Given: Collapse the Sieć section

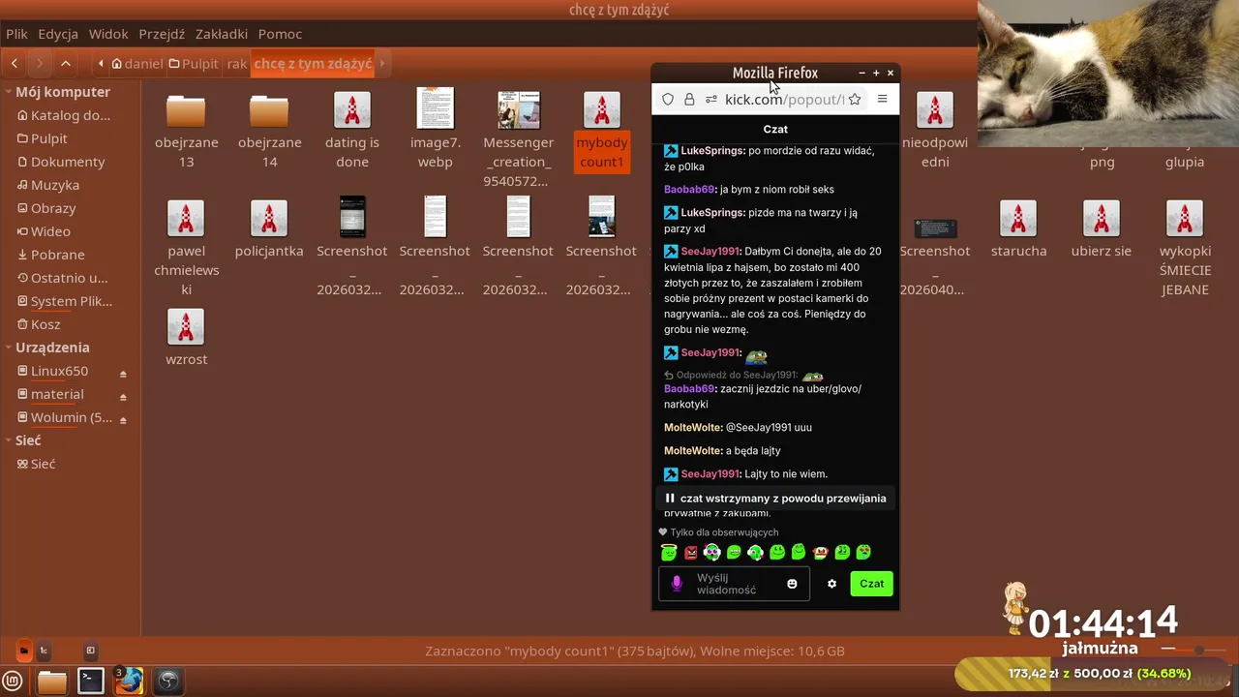Looking at the screenshot, I should 8,440.
